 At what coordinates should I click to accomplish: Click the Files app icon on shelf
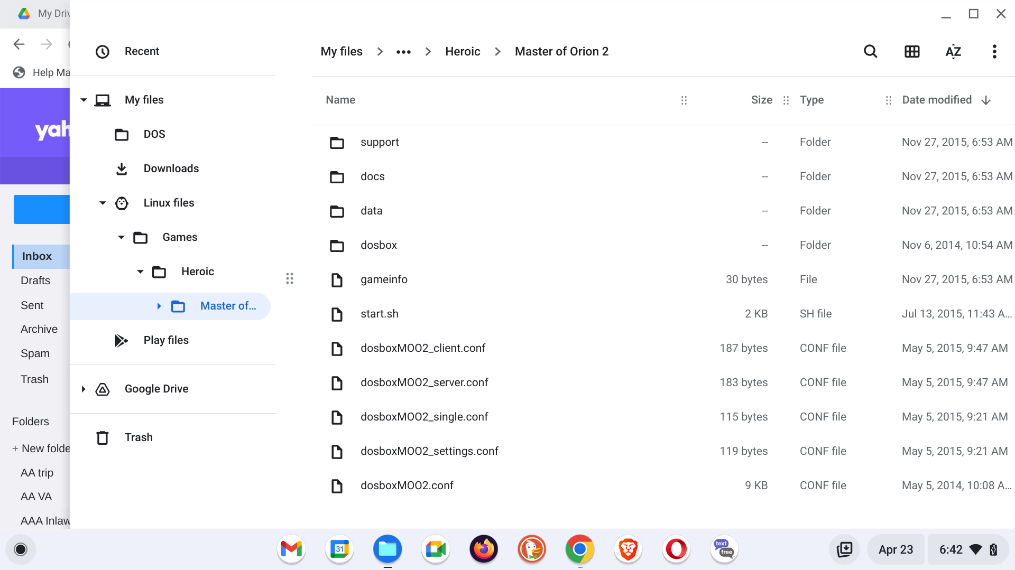click(387, 549)
